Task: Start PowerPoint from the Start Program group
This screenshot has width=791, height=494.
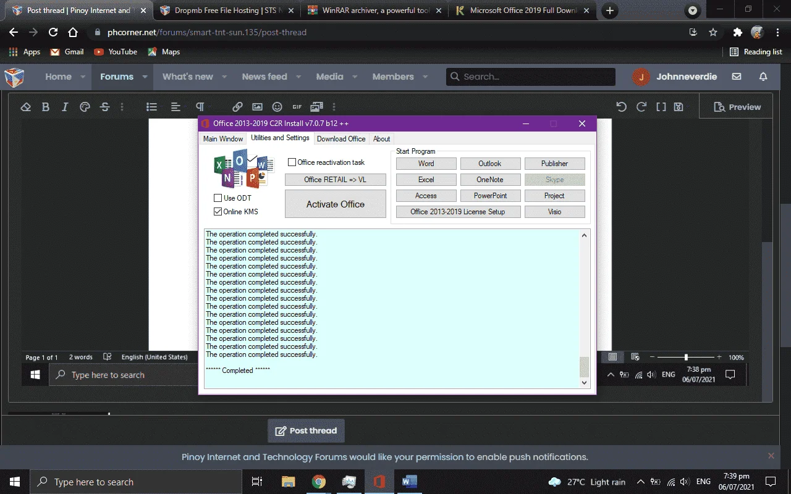Action: (490, 196)
